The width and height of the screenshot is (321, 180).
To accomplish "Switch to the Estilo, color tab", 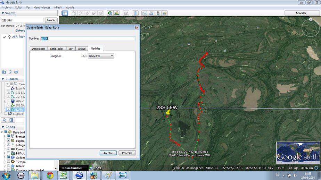I will coord(57,49).
